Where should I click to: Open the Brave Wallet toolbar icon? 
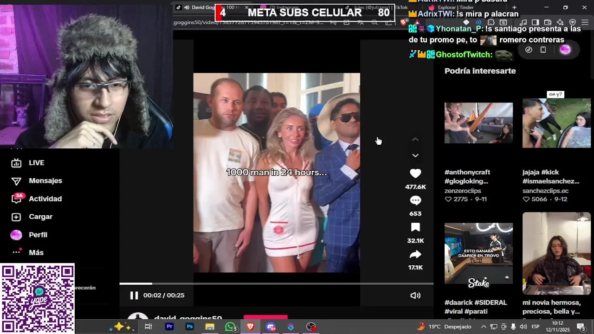(x=548, y=22)
